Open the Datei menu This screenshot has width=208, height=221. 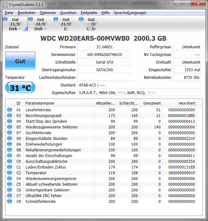(9, 13)
